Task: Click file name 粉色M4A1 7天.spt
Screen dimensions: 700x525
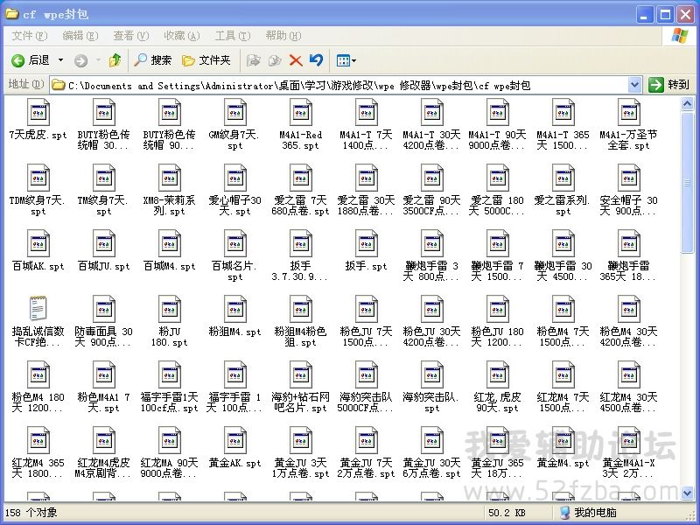Action: [103, 402]
